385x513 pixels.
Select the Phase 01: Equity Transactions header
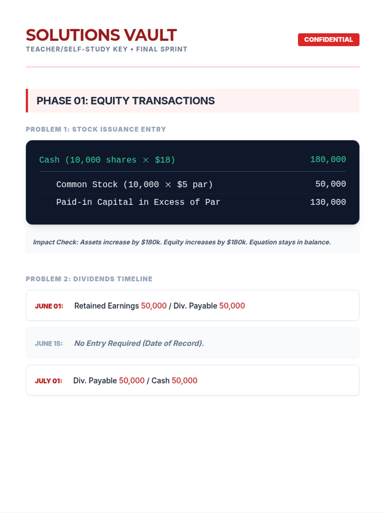(193, 101)
